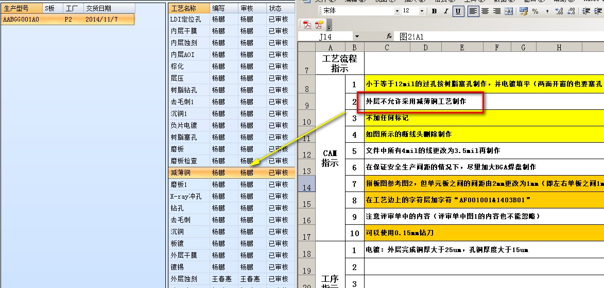Click 王春惠 in the 编写 column
604x288 pixels.
[x=222, y=279]
